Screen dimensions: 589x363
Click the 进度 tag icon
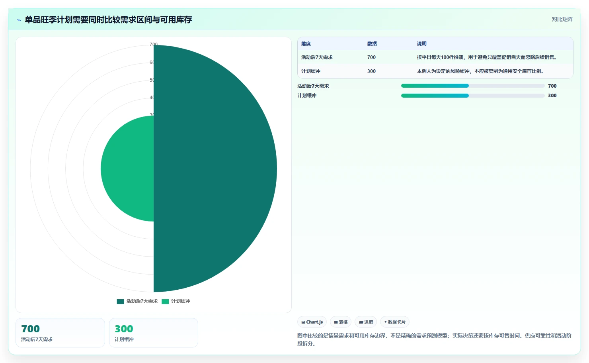361,322
